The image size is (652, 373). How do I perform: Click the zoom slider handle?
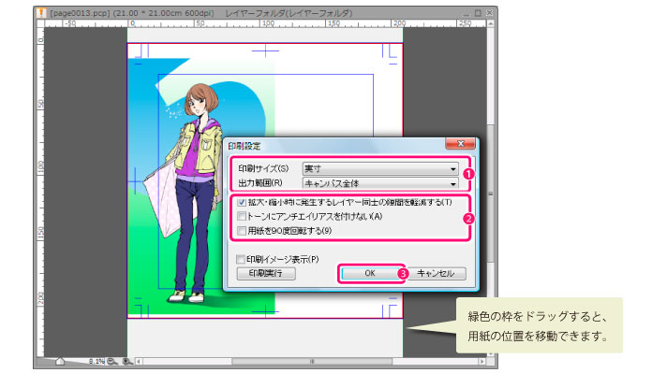click(60, 362)
